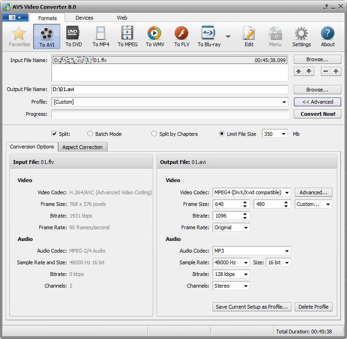Image resolution: width=347 pixels, height=339 pixels.
Task: Open the Aspect Correction tab
Action: 82,147
